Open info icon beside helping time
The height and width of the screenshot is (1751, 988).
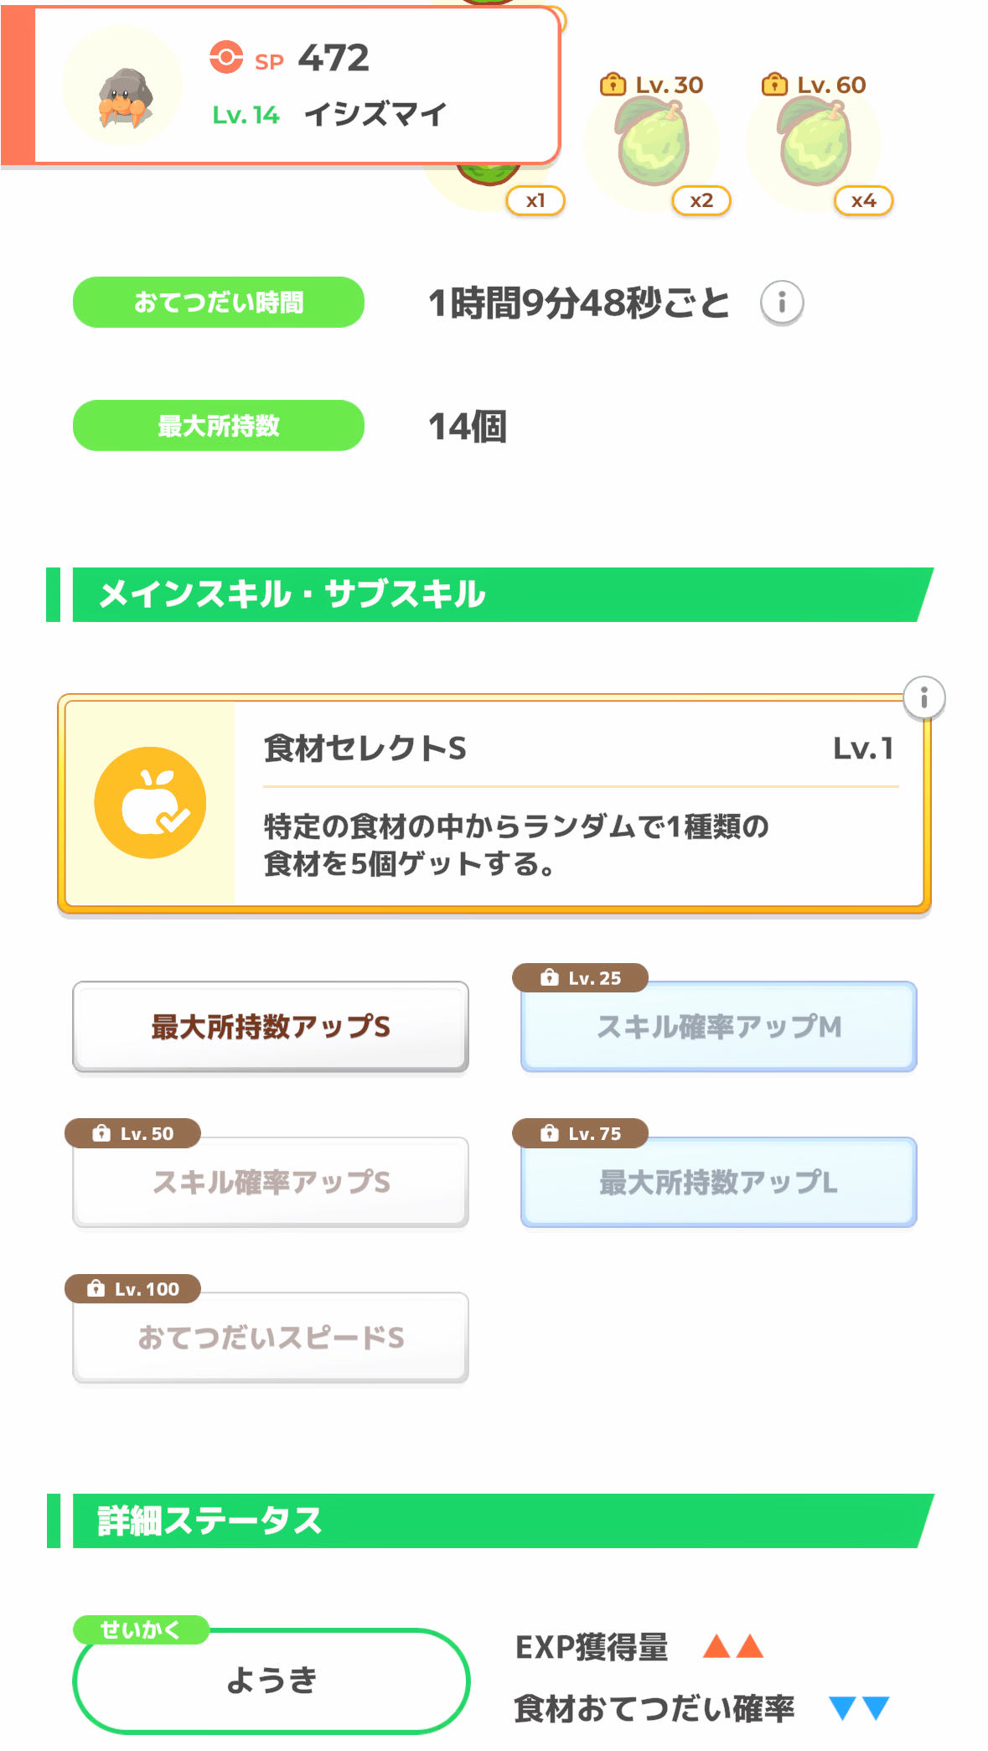tap(781, 303)
